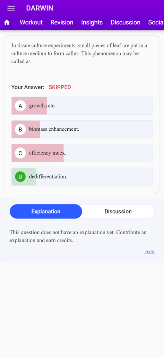This screenshot has width=164, height=357.
Task: Open the hamburger menu icon
Action: pos(11,8)
